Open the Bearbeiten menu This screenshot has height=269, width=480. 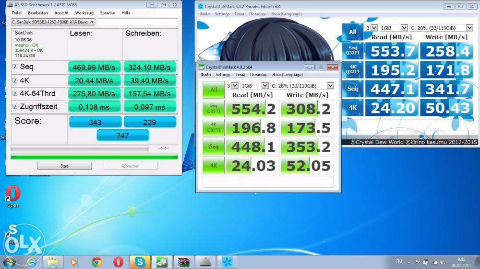(x=37, y=13)
